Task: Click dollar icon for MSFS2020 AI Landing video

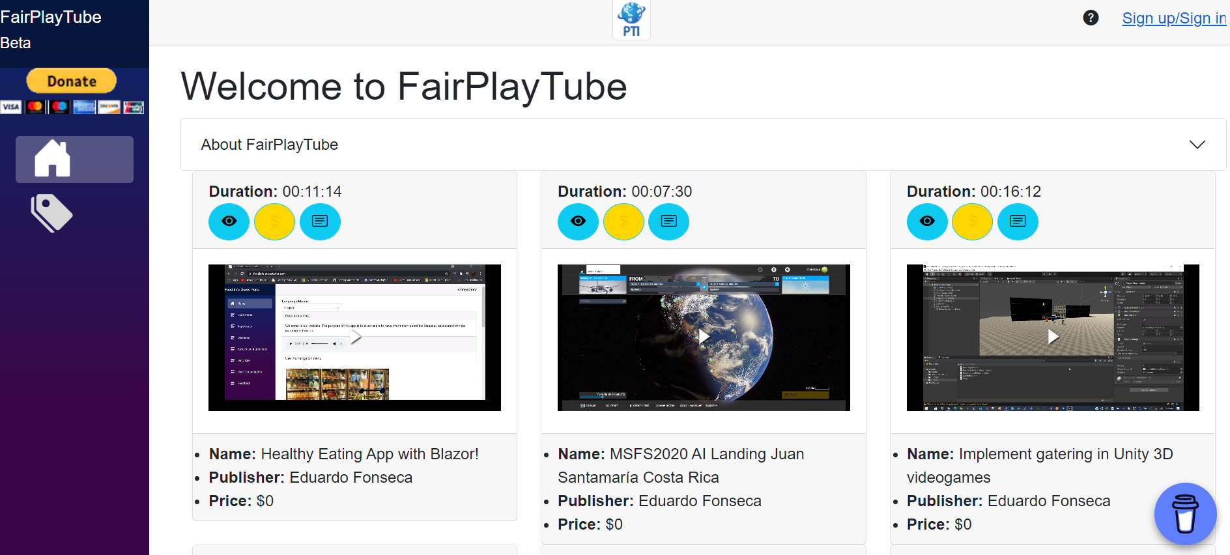Action: click(623, 221)
